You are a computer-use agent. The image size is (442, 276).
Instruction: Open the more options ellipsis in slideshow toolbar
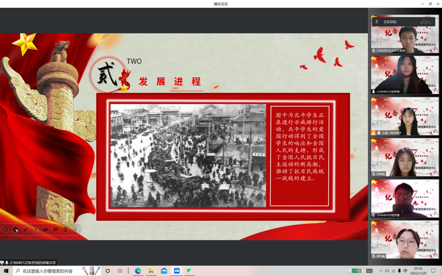coord(65,230)
